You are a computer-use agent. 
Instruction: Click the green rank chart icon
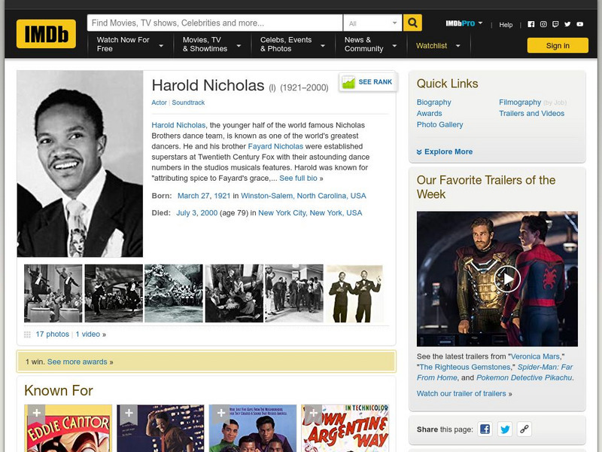pyautogui.click(x=348, y=82)
